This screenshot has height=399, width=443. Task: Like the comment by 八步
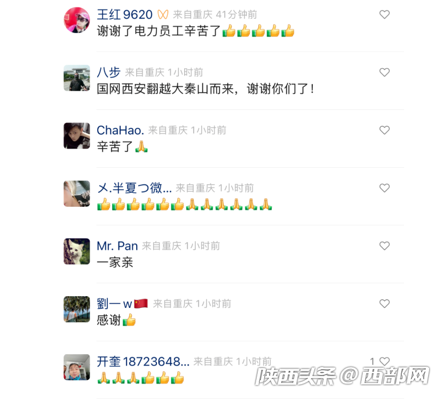pos(384,72)
